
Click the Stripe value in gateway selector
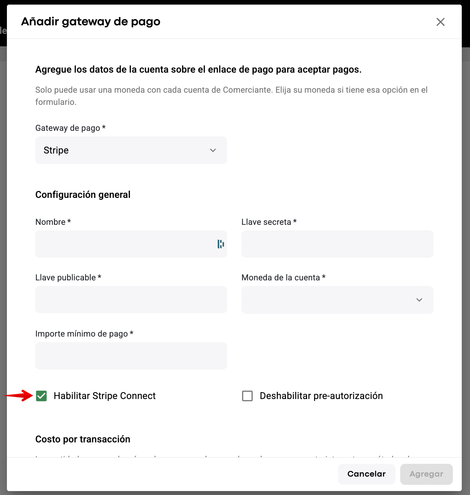(x=56, y=150)
